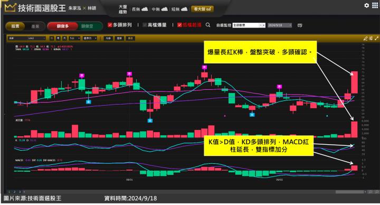The height and width of the screenshot is (205, 380).
Task: Select the pencil drawing tool icon
Action: pos(365,39)
